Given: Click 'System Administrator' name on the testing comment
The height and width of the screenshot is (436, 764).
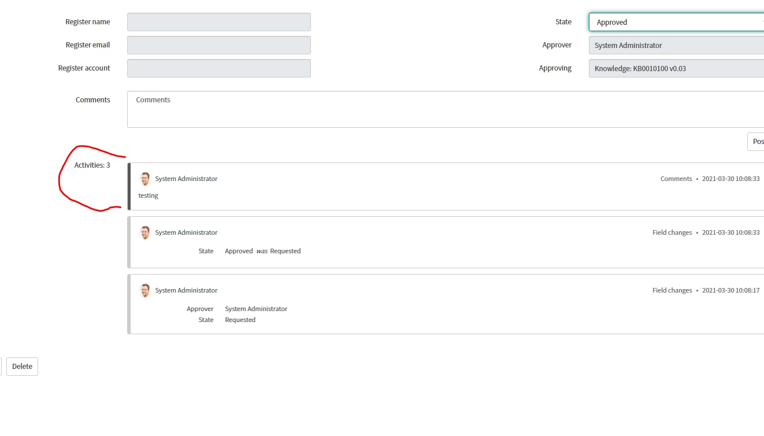Looking at the screenshot, I should pos(186,179).
